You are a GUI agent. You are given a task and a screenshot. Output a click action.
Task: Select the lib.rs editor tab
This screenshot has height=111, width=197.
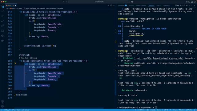pos(11,6)
